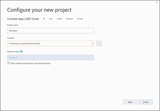This screenshot has height=111, width=160.
Task: Click the greyed-out Solution name field
Action: tap(50, 58)
